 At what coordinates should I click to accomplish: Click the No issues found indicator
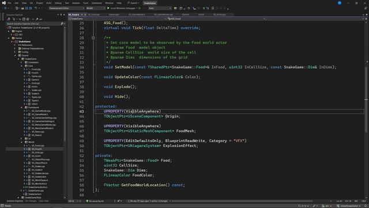coord(95,201)
